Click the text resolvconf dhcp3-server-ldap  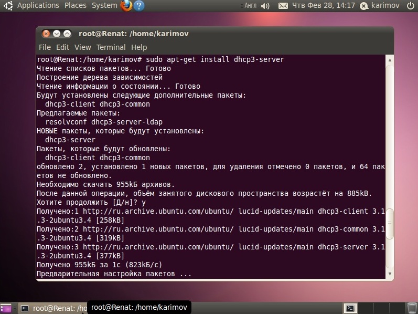coord(104,122)
